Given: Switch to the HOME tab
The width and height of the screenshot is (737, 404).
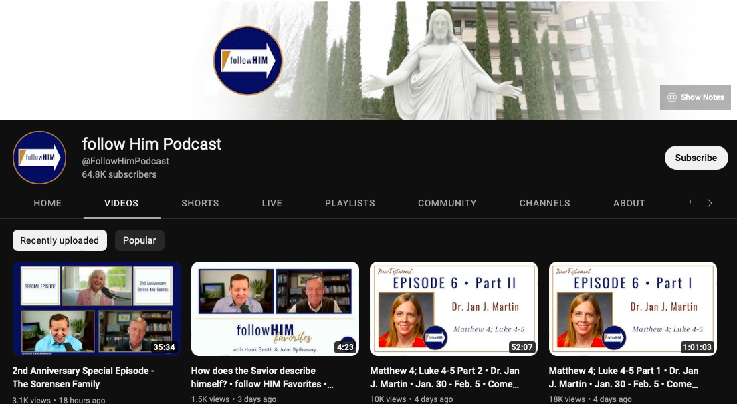Looking at the screenshot, I should point(47,203).
